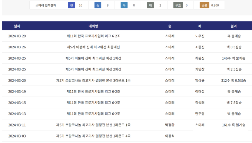Screen dimensions: 252x143
Task: Open 쏘팔코사놀 최고기사 결정전 본선 1라운드 4국
Action: point(93,136)
